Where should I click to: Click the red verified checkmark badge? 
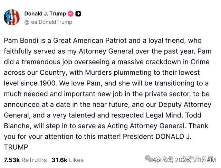coord(70,14)
